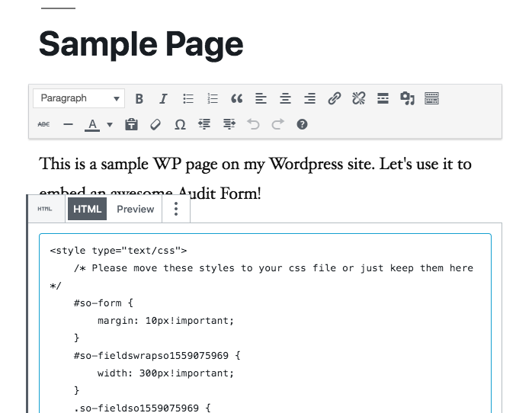
Task: Switch to the Preview tab
Action: (x=135, y=209)
